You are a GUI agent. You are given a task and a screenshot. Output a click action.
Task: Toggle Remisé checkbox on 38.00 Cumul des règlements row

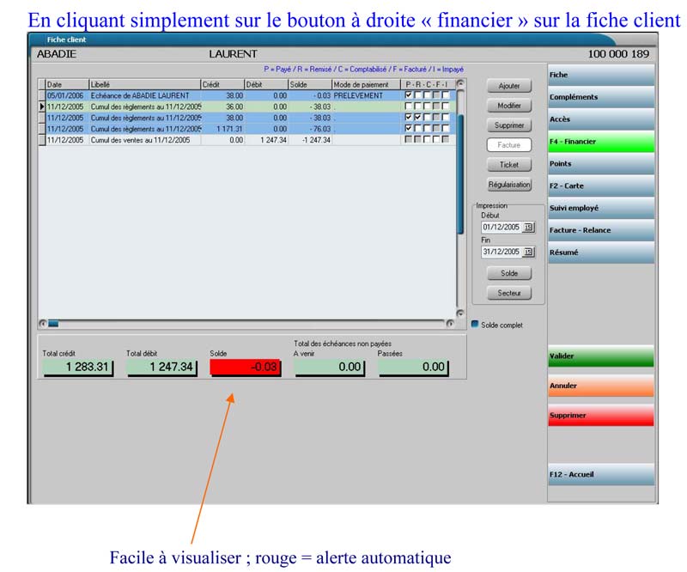[417, 118]
